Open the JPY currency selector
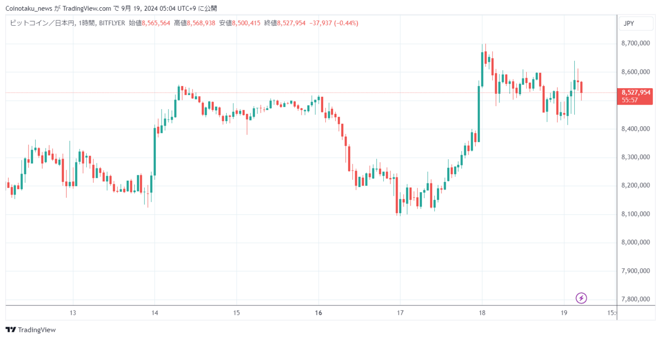The width and height of the screenshot is (661, 339). point(629,23)
